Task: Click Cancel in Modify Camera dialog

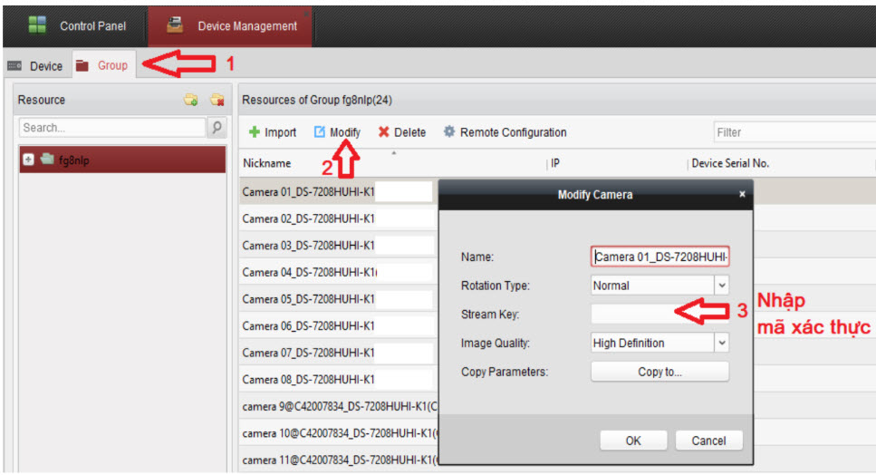Action: 708,441
